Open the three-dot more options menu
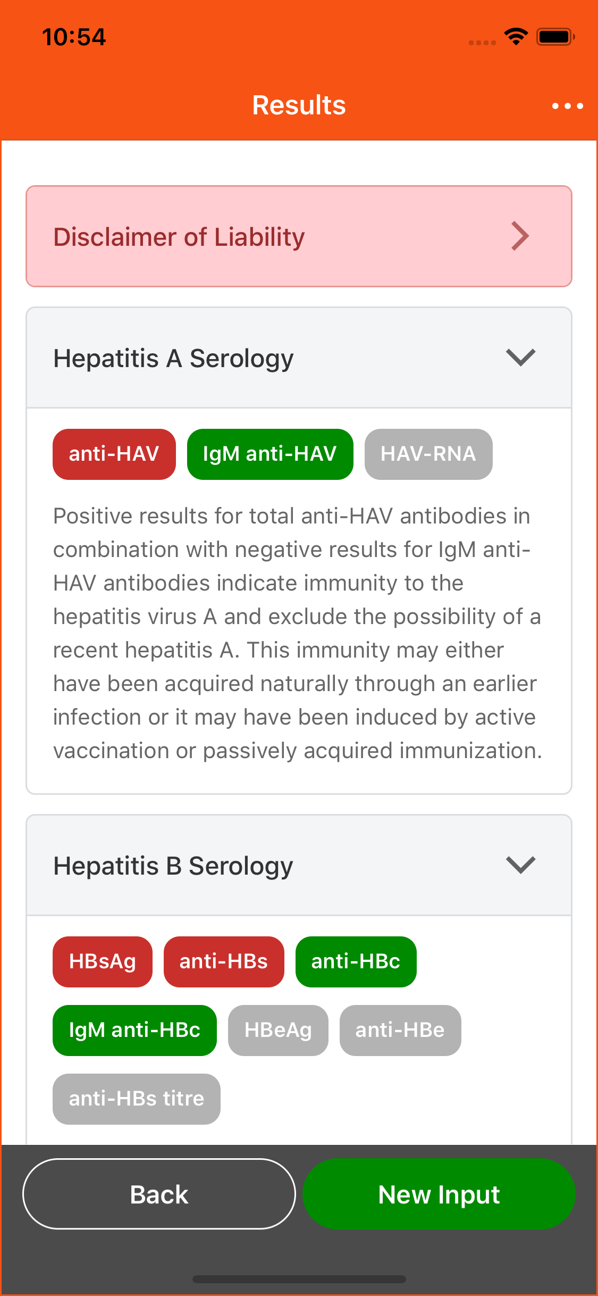Screen dimensions: 598x1296 coord(567,106)
